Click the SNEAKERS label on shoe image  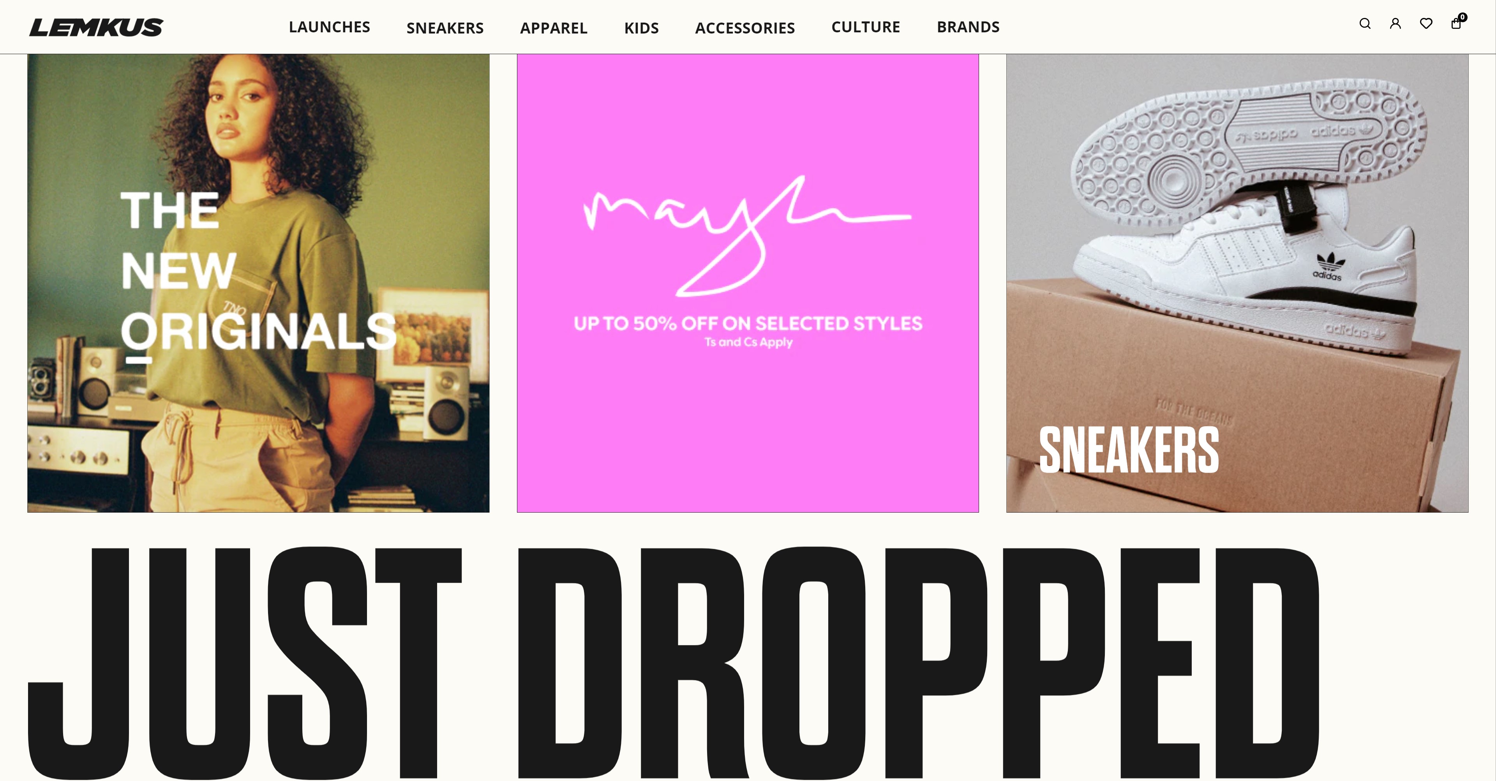pos(1128,450)
